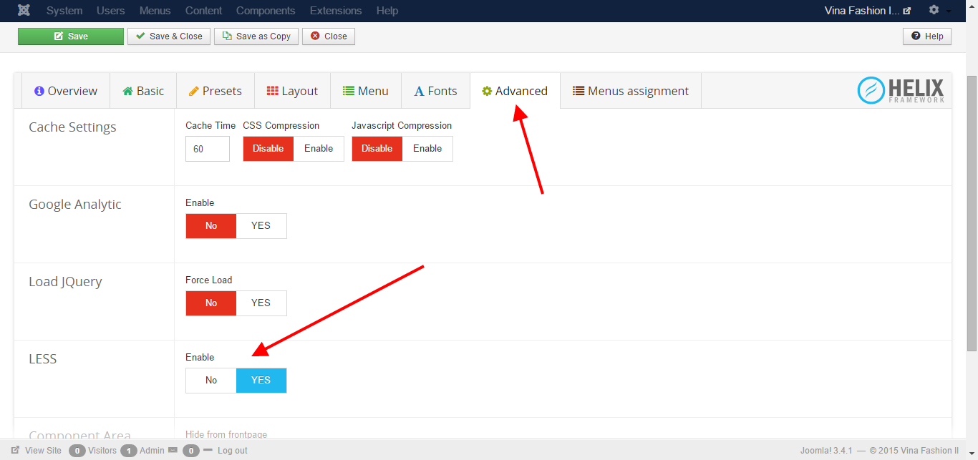Open the Overview tab
Viewport: 978px width, 460px height.
pyautogui.click(x=66, y=91)
